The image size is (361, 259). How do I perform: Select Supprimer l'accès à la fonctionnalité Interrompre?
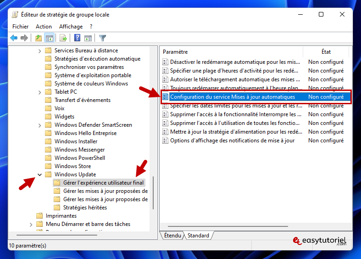click(235, 114)
